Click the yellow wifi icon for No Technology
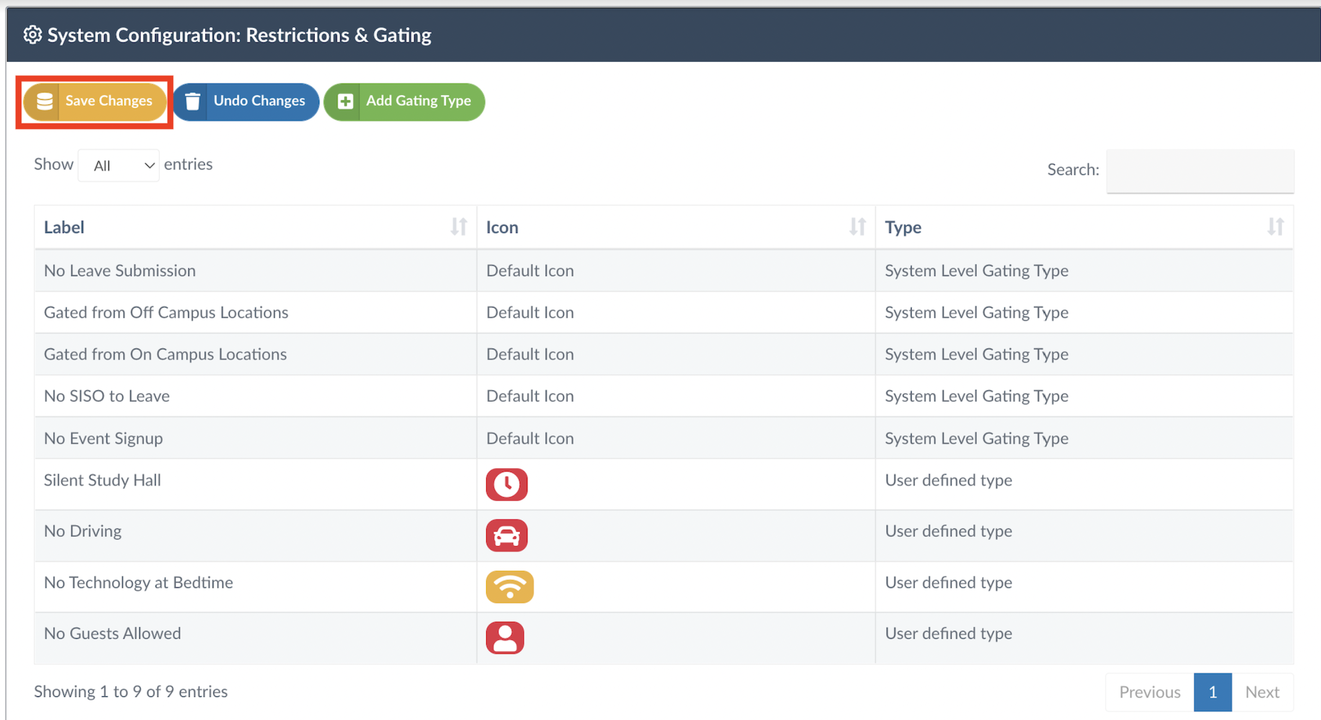 pos(509,586)
